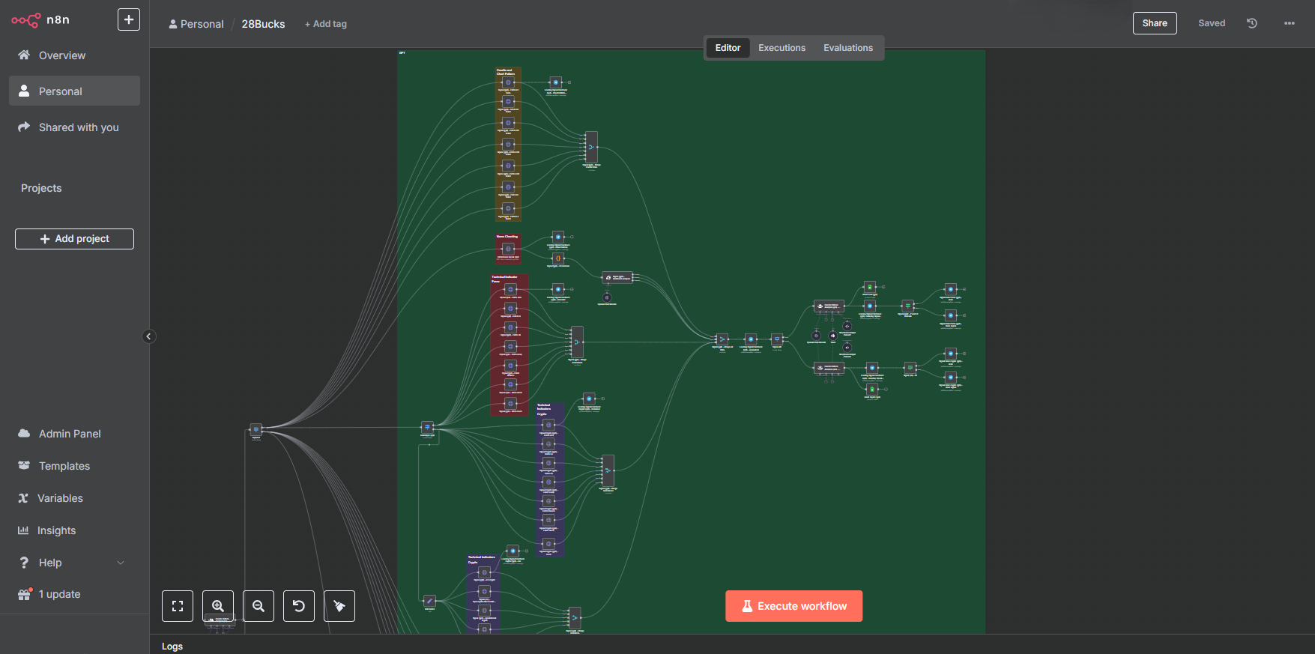The height and width of the screenshot is (654, 1315).
Task: Expand the Help menu chevron
Action: coord(121,563)
